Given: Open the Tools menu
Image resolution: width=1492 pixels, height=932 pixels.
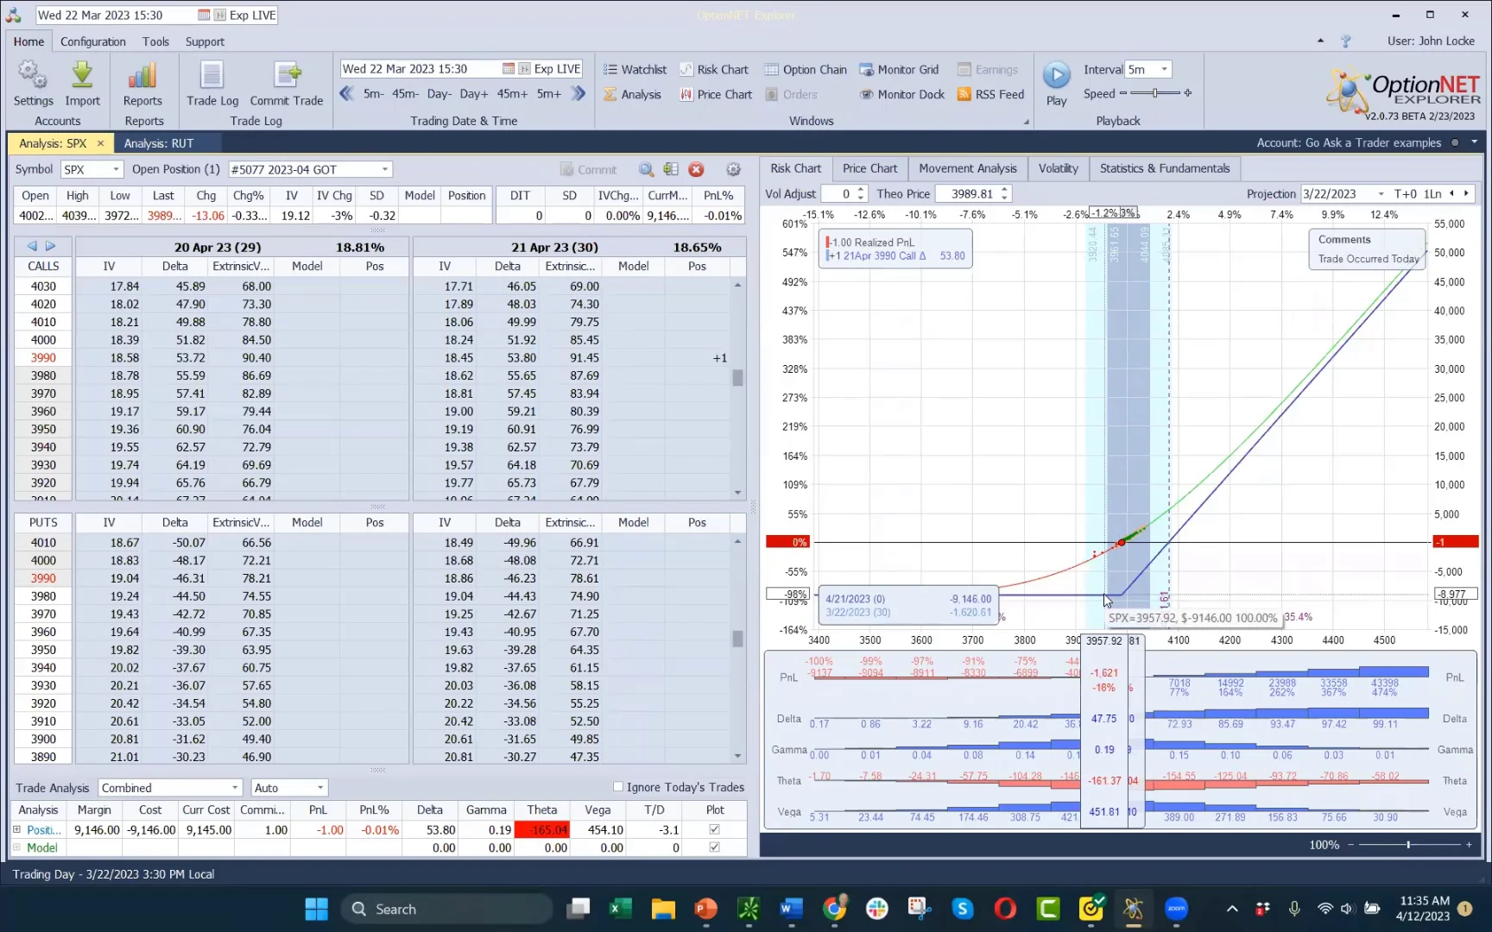Looking at the screenshot, I should (155, 41).
